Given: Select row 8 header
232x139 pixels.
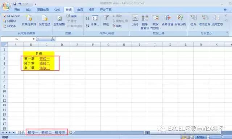Looking at the screenshot, I should [4, 82].
